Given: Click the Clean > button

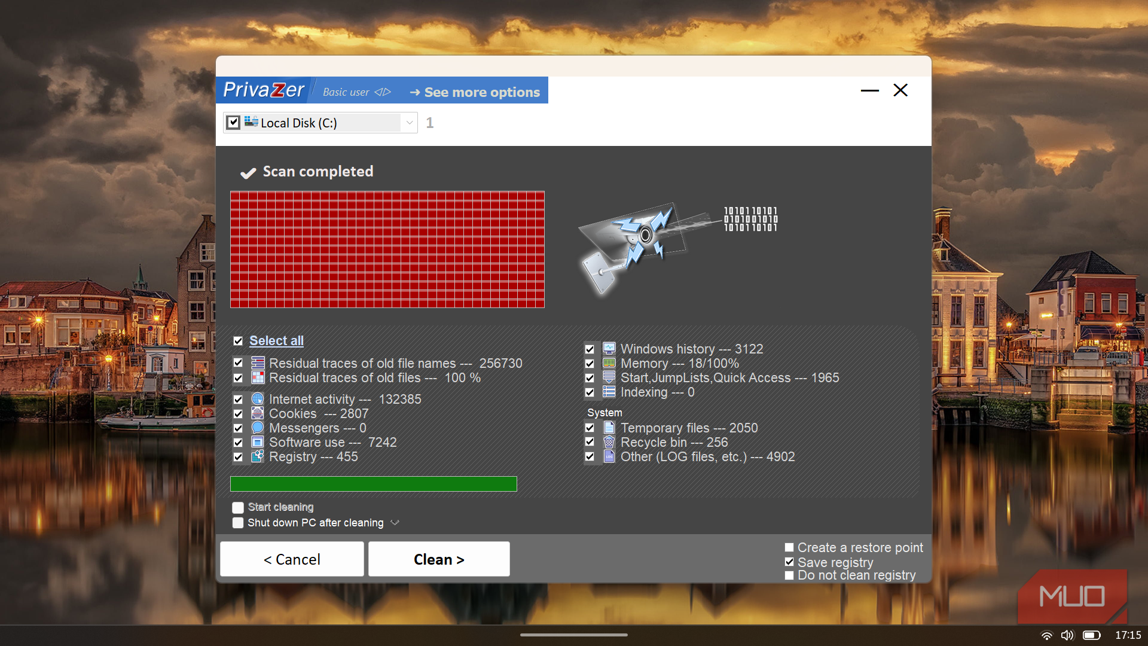Looking at the screenshot, I should pyautogui.click(x=439, y=559).
